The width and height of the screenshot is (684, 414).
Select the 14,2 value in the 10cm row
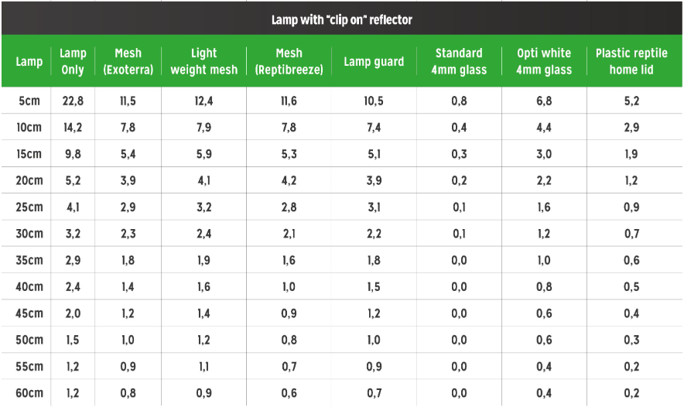coord(73,128)
